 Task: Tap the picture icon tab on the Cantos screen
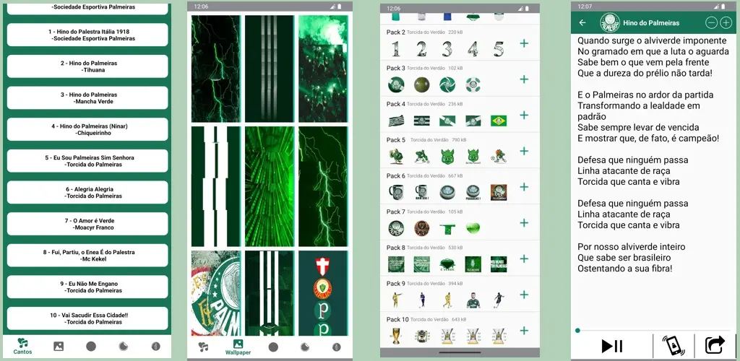click(59, 347)
